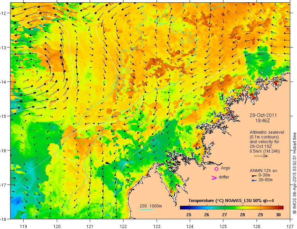Click the 200 1000m depth label
The image size is (297, 229).
(151, 206)
